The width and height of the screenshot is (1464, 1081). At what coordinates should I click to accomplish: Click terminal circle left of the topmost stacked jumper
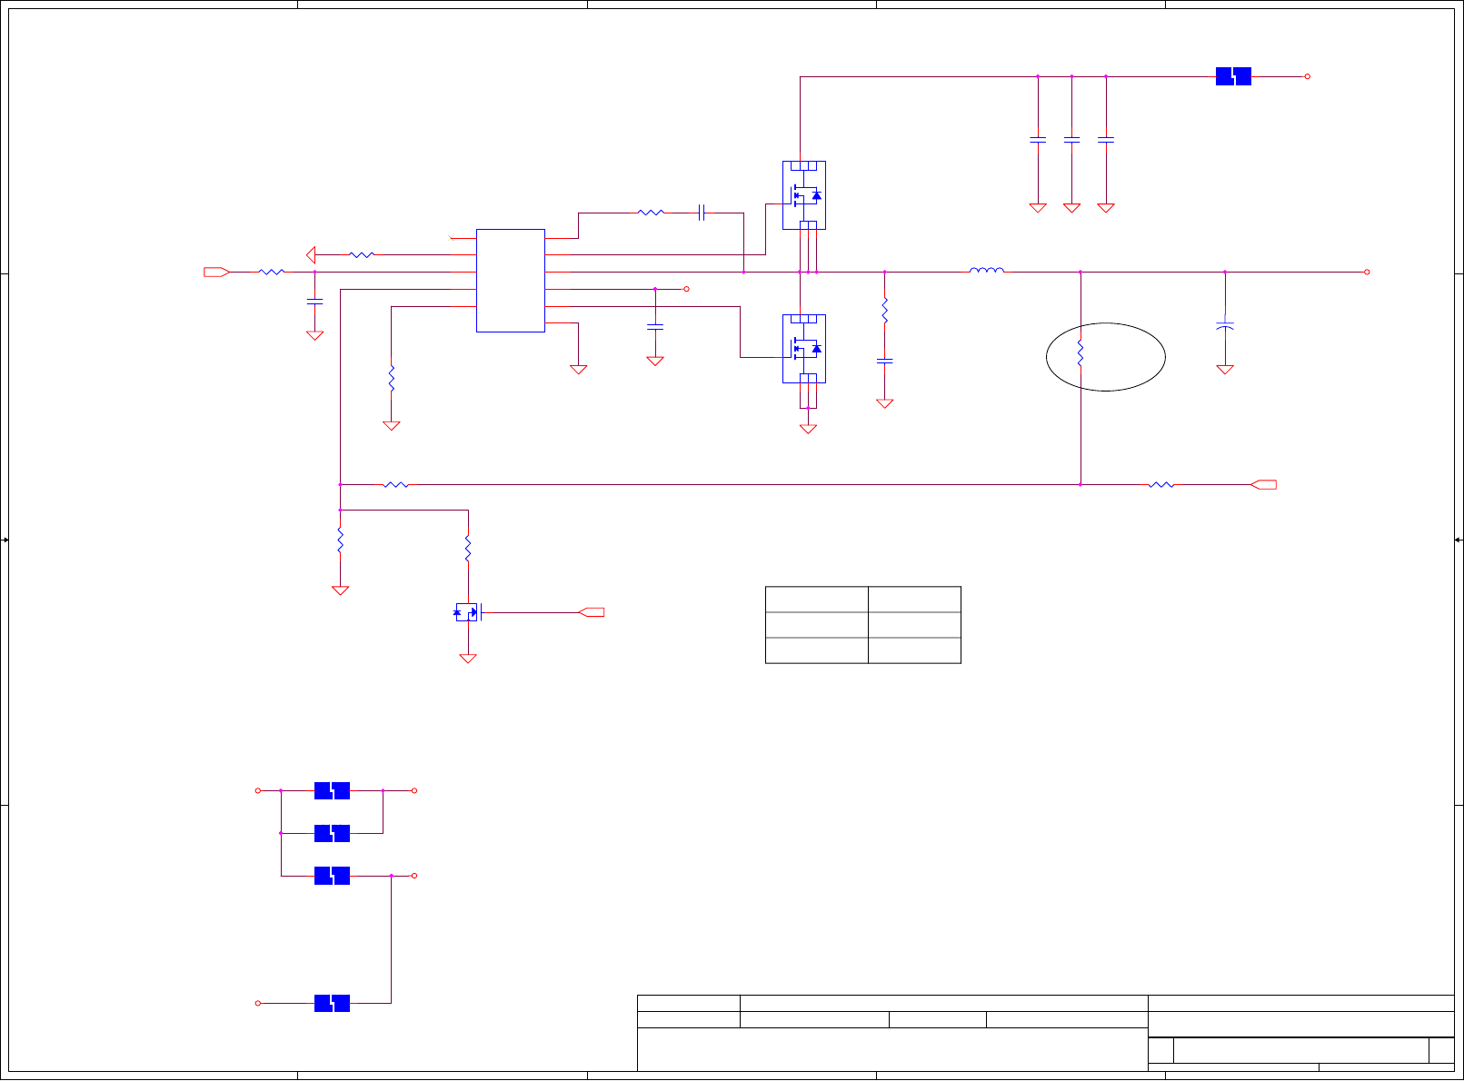point(258,790)
